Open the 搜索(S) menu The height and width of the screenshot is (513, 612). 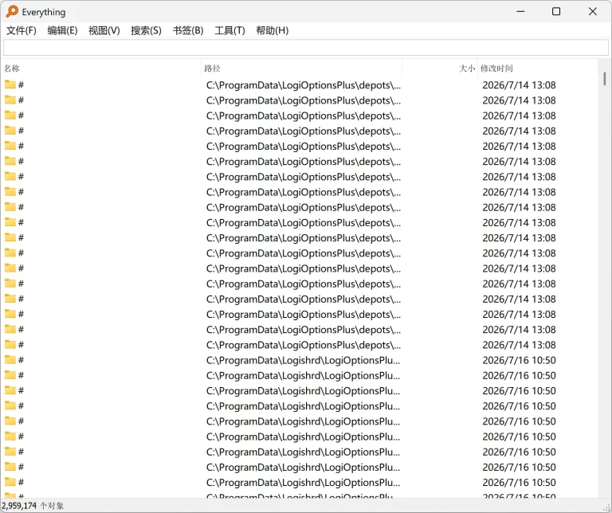(146, 30)
